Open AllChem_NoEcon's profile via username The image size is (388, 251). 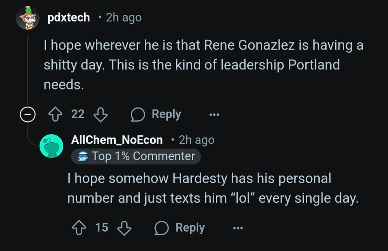[x=116, y=140]
